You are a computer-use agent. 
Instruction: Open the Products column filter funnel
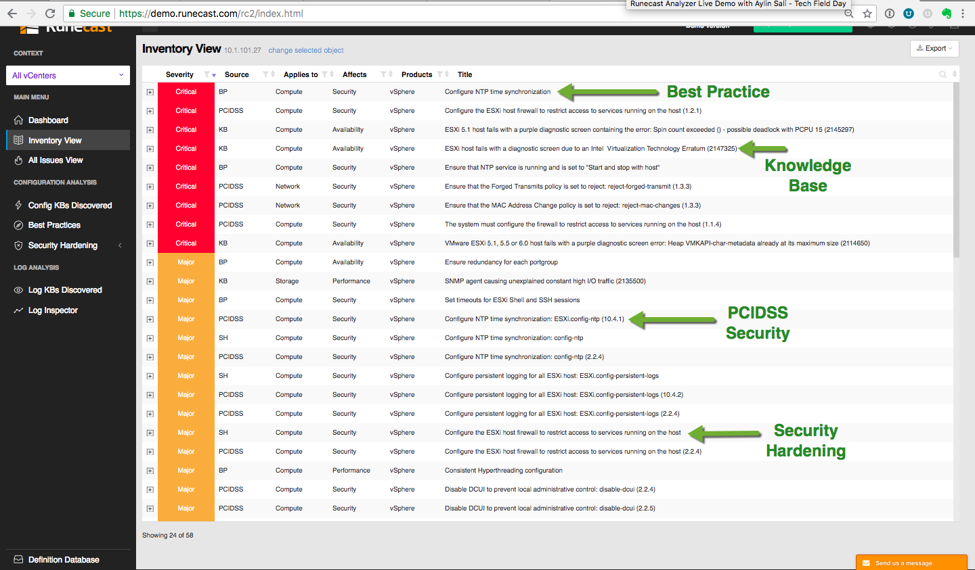point(440,74)
